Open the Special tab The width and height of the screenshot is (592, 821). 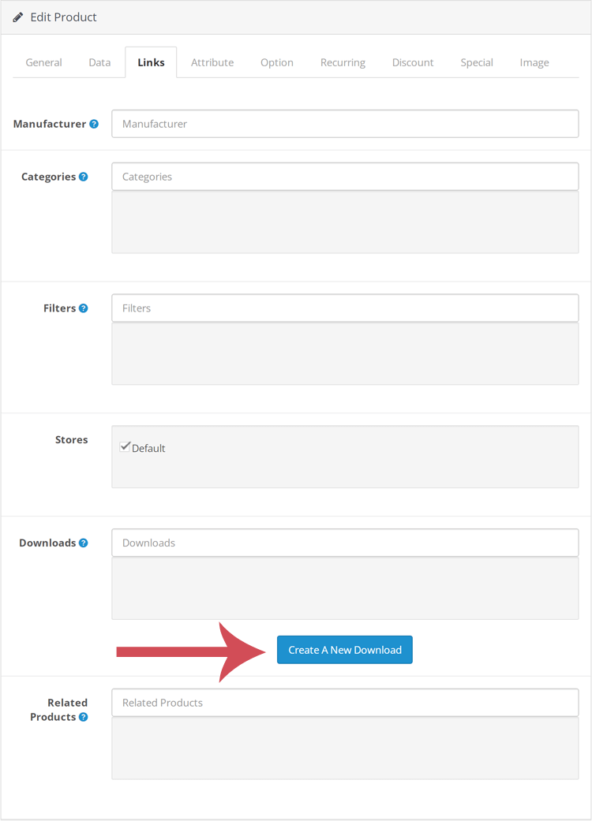pyautogui.click(x=477, y=62)
